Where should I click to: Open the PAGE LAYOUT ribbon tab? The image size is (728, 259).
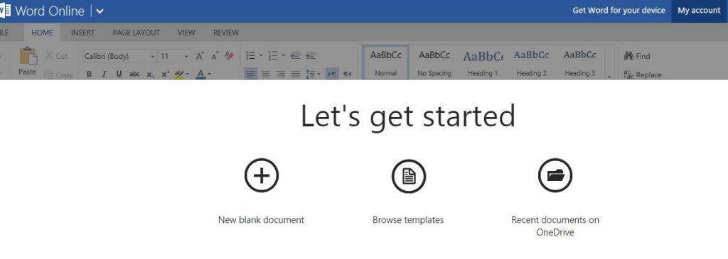point(136,33)
